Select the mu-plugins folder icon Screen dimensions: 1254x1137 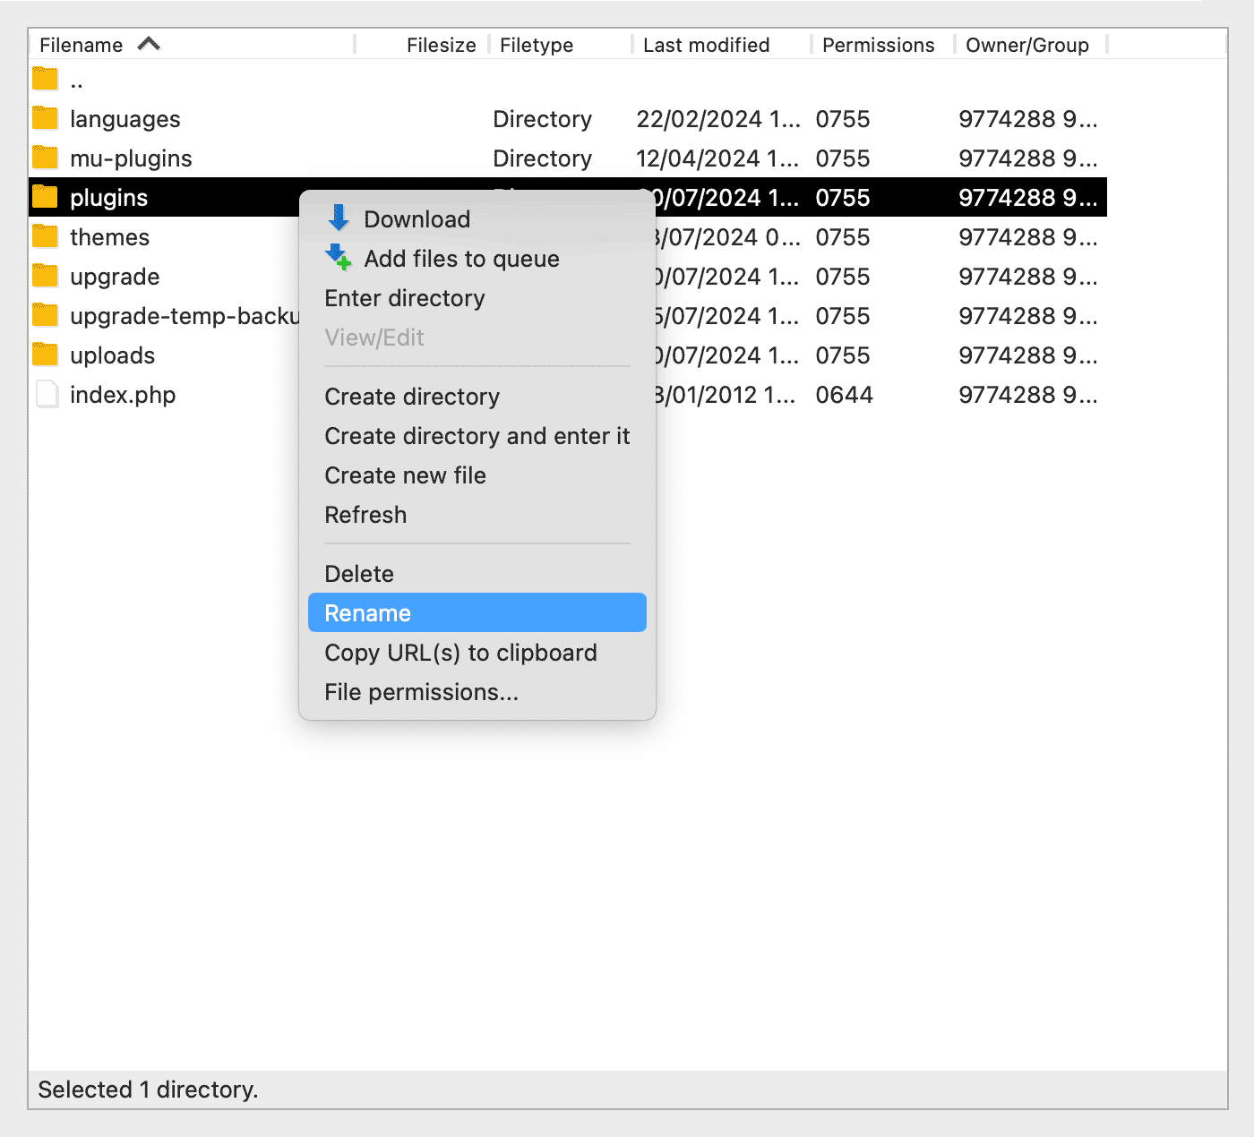45,158
